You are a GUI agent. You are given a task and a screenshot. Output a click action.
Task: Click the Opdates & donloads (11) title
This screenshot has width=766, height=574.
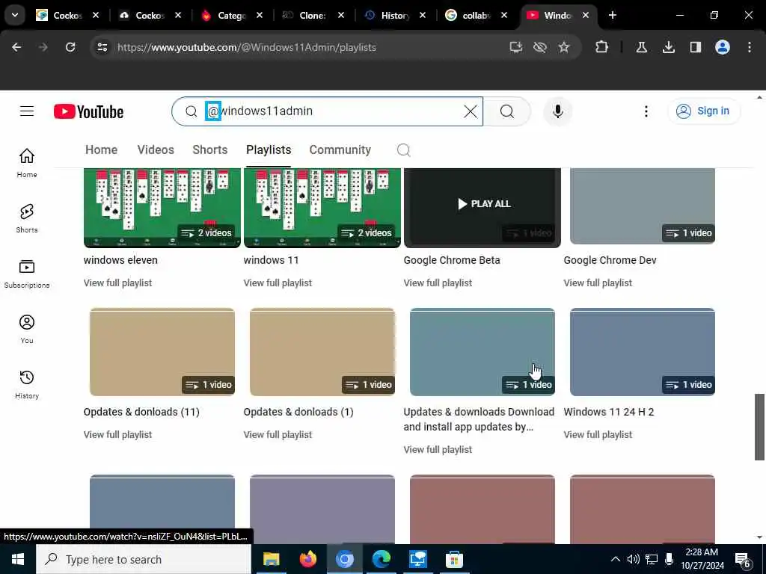141,412
